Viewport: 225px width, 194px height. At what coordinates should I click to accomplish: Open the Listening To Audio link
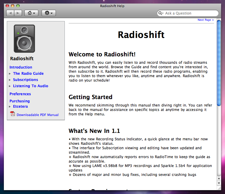coord(31,86)
